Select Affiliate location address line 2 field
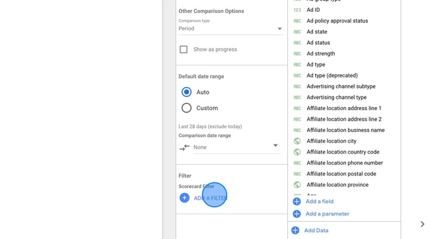Image resolution: width=429 pixels, height=239 pixels. 344,119
